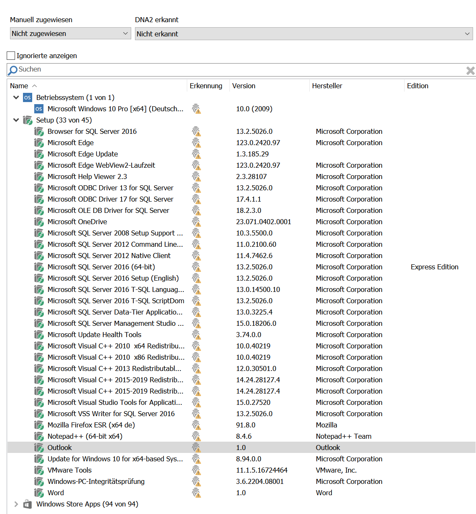Click the Windows Store Apps category icon
Screen dimensions: 476x514
27,504
